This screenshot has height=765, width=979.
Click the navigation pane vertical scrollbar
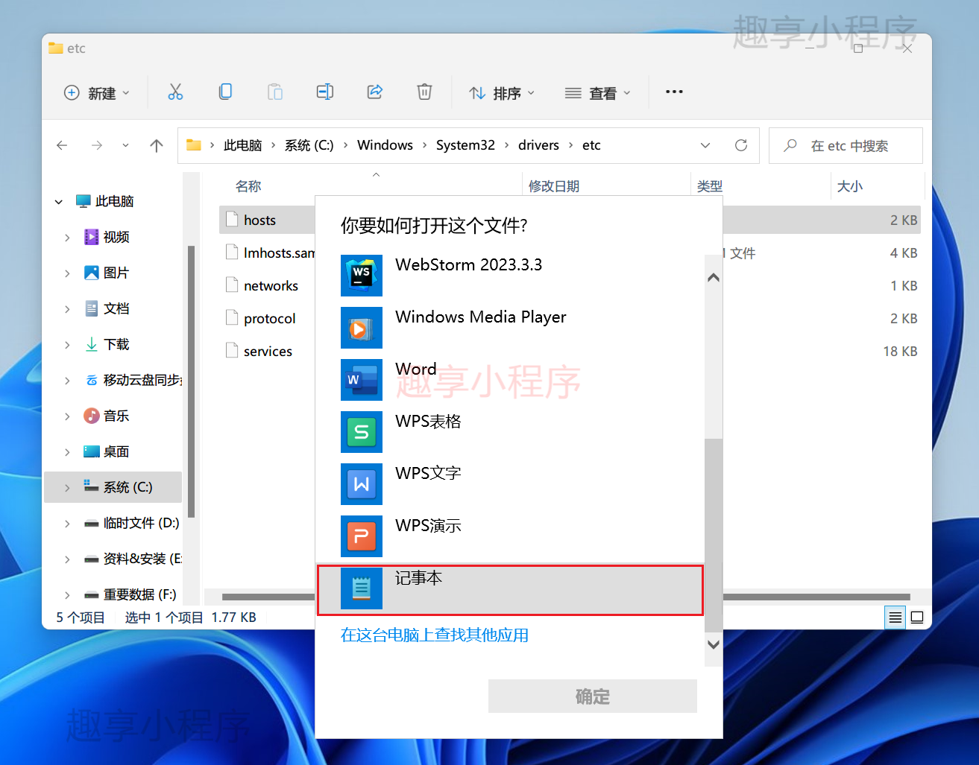point(191,381)
